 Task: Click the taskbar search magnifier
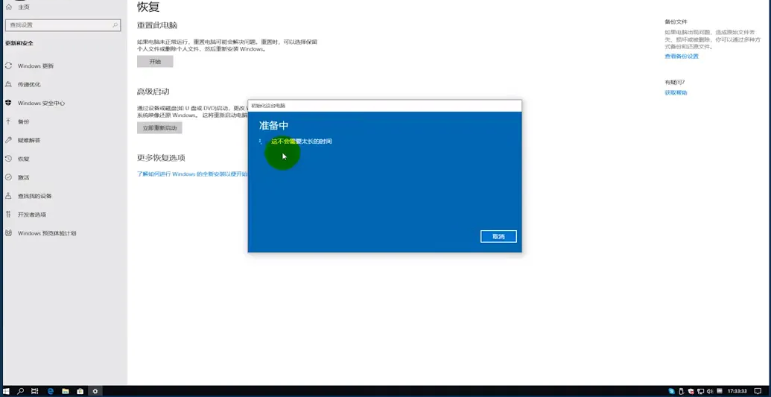[x=21, y=392]
